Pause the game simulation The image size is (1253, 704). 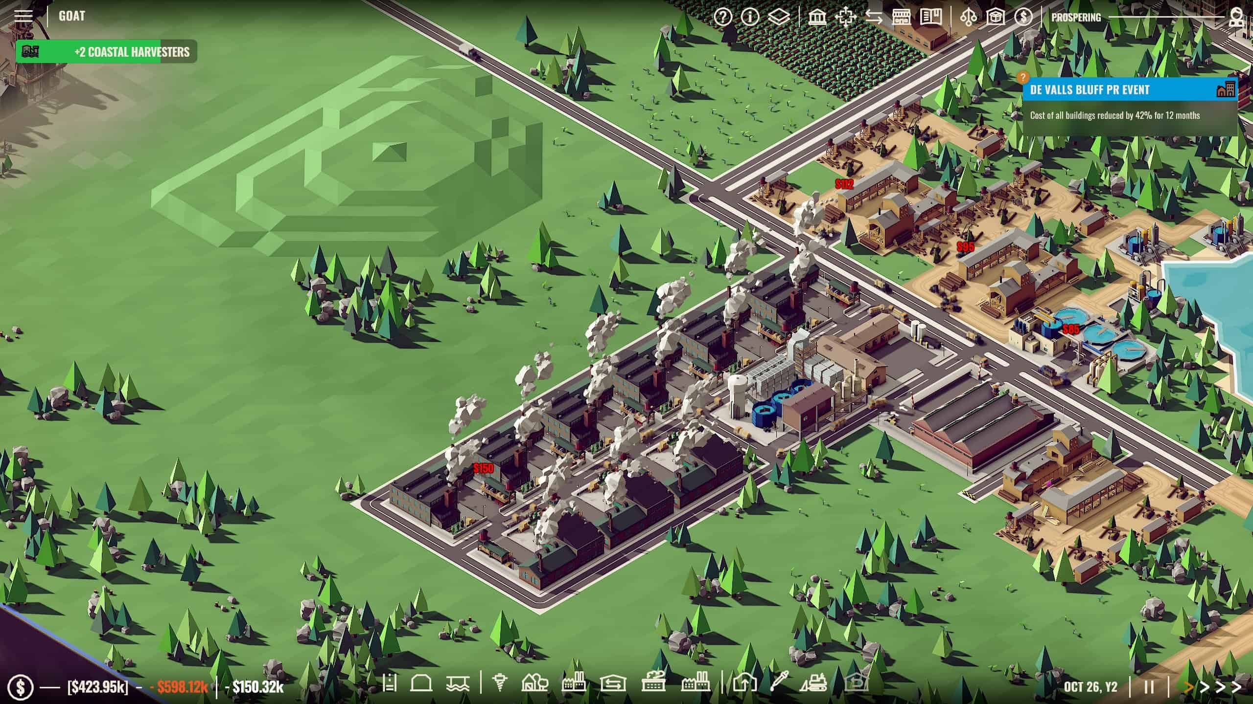tap(1149, 687)
